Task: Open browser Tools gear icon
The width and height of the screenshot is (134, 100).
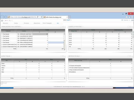Action: point(132,17)
